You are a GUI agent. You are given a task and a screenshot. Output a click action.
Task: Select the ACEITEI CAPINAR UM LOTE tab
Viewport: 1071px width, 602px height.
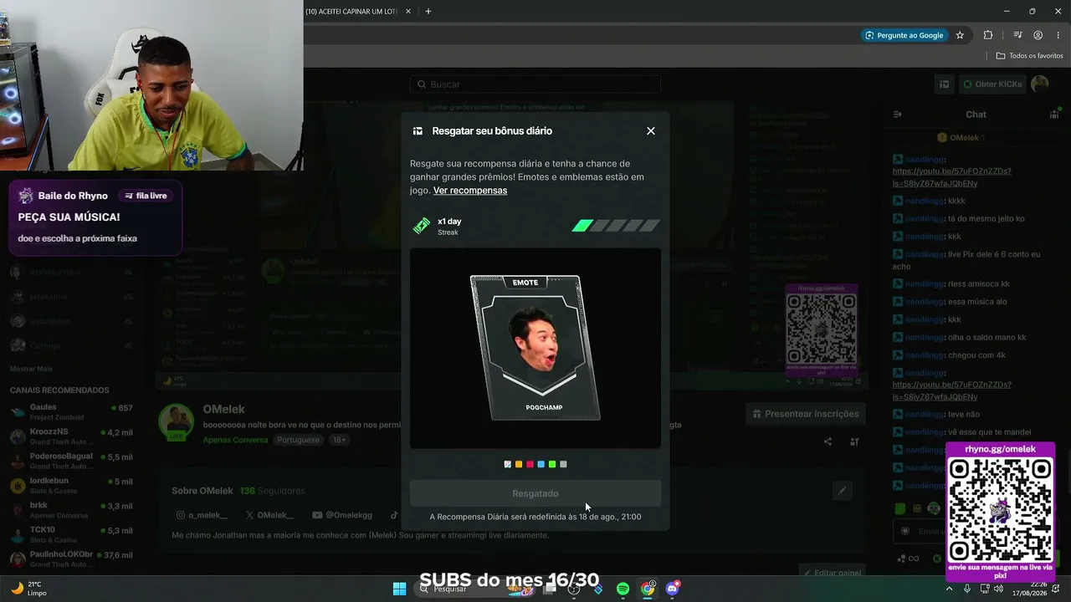pyautogui.click(x=351, y=12)
